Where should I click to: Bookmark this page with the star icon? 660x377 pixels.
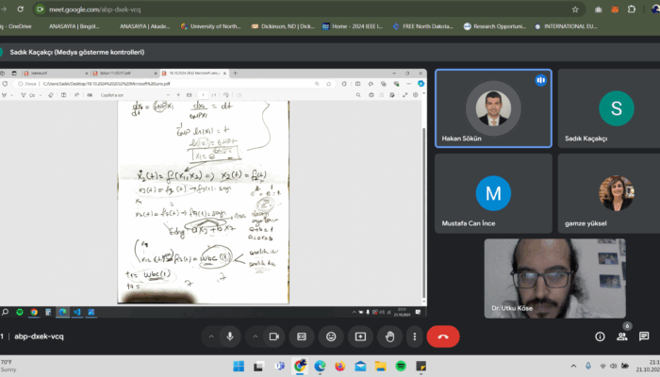click(x=575, y=8)
